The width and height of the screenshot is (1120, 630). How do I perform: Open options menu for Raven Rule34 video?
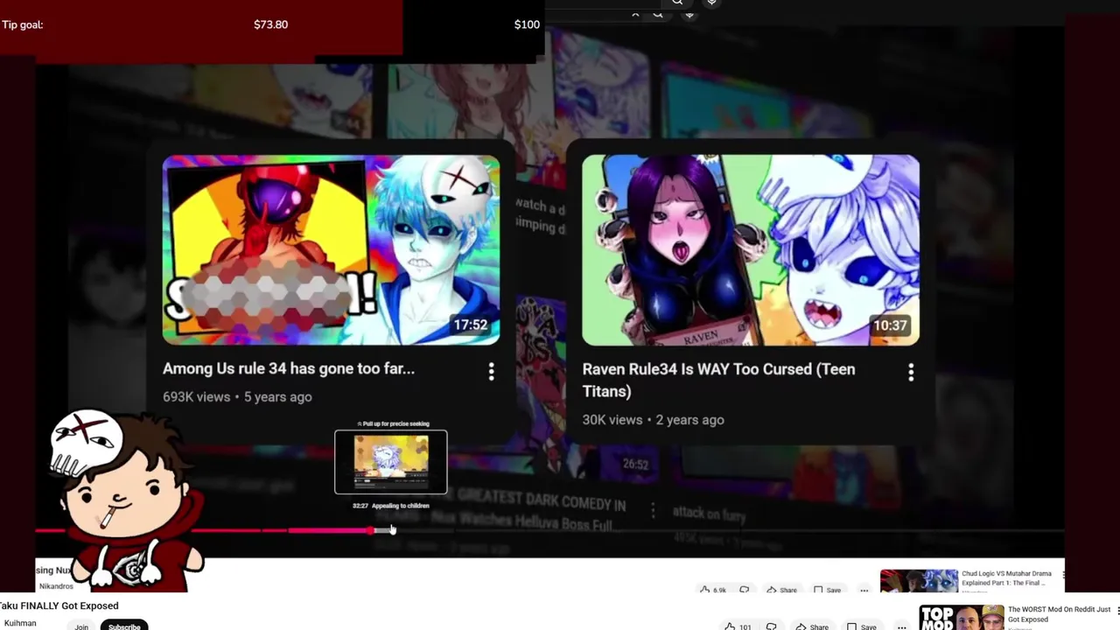tap(911, 372)
